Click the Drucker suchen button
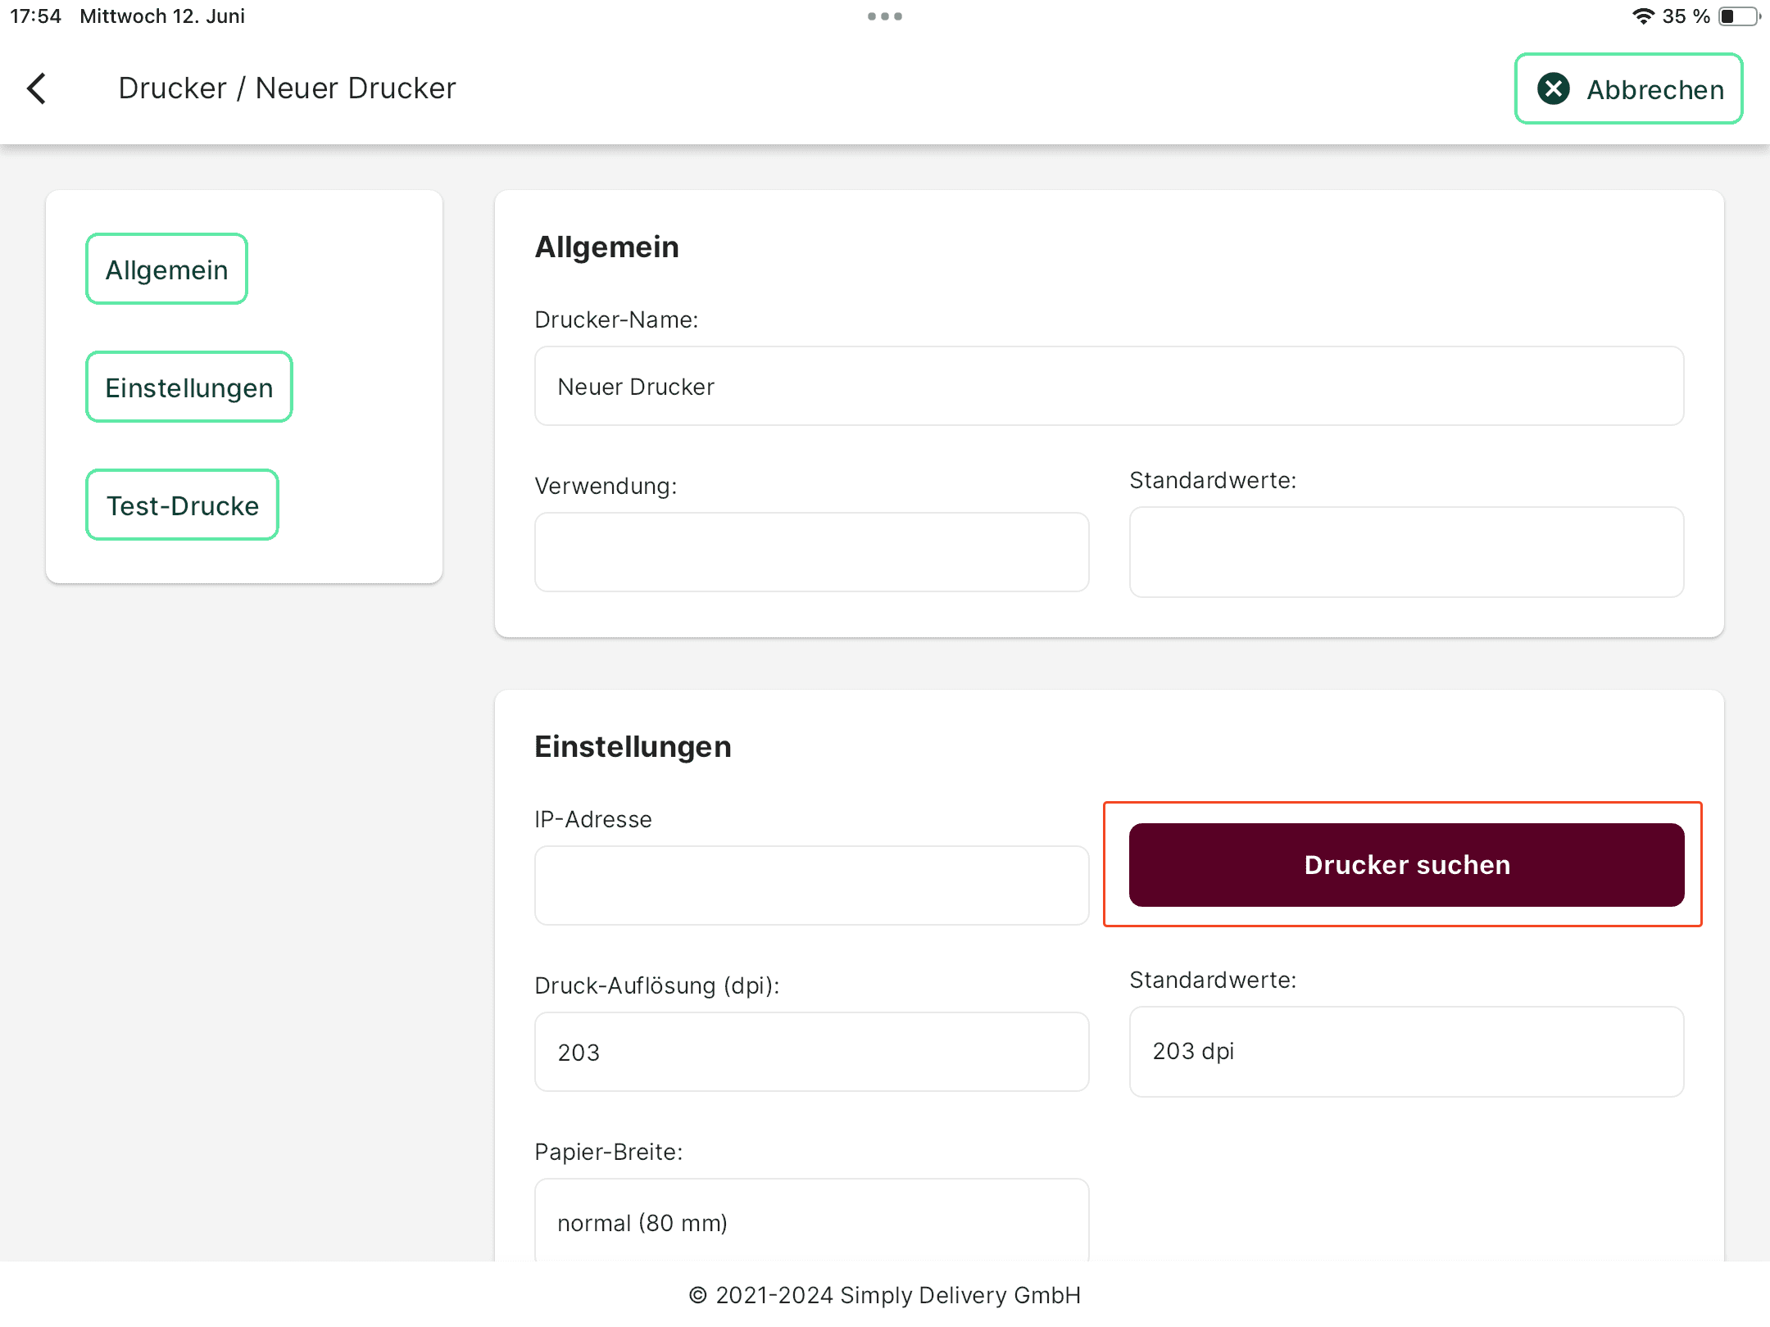The image size is (1770, 1327). (1406, 865)
